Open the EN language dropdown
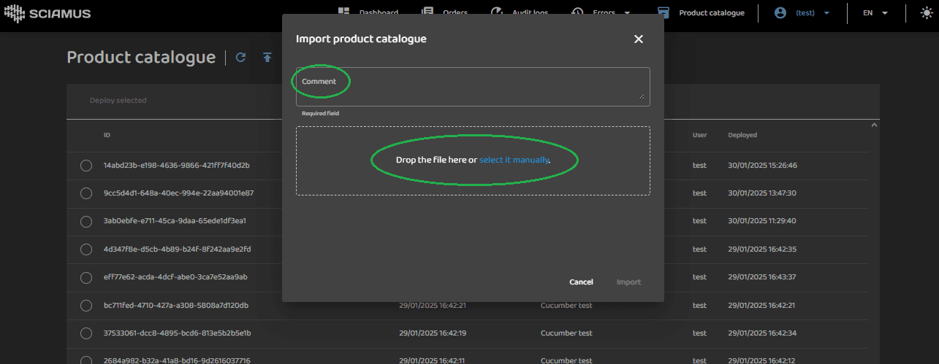This screenshot has width=939, height=364. click(x=875, y=13)
